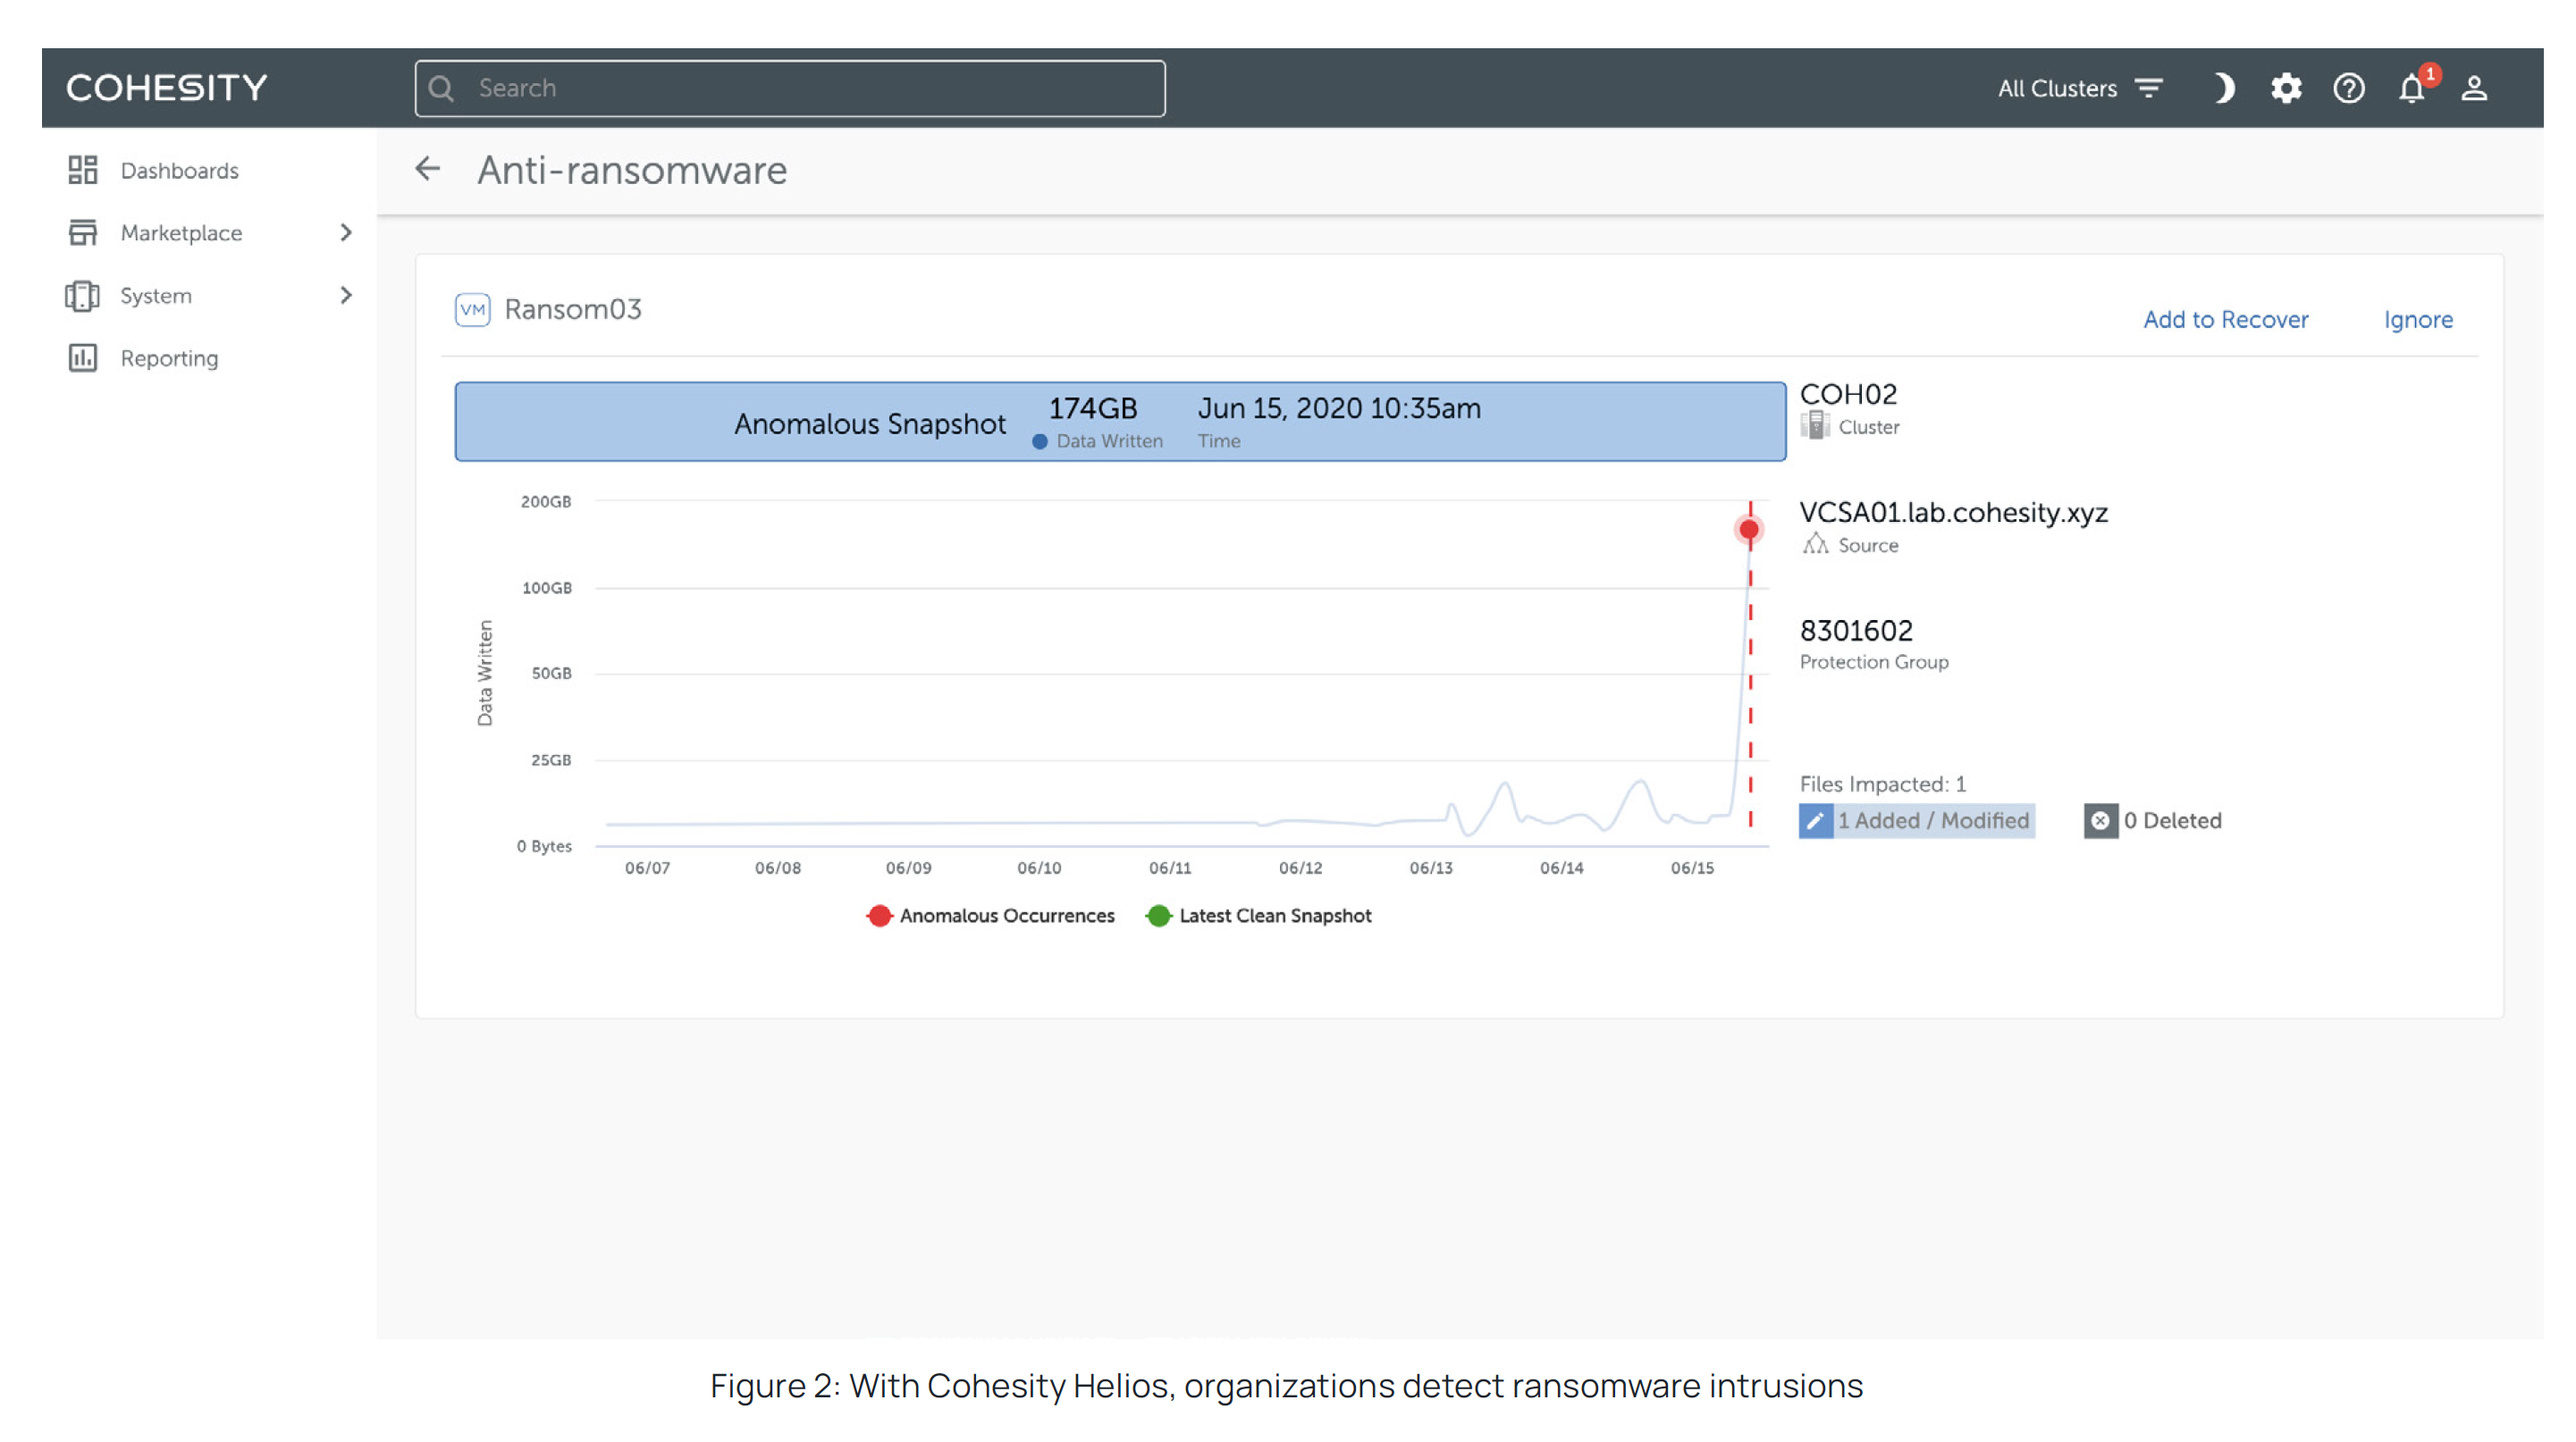Click the red anomalous data point marker
The width and height of the screenshot is (2576, 1442).
1748,530
